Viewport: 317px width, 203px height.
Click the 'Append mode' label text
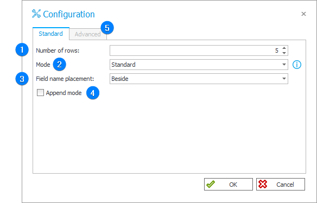click(x=64, y=93)
